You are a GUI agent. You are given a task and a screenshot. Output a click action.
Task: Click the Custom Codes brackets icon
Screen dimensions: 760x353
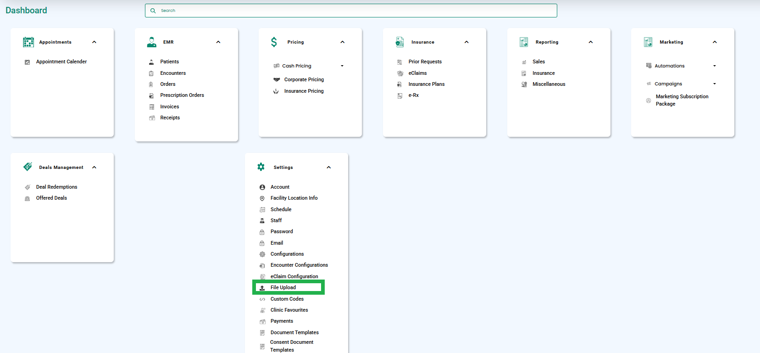[262, 299]
